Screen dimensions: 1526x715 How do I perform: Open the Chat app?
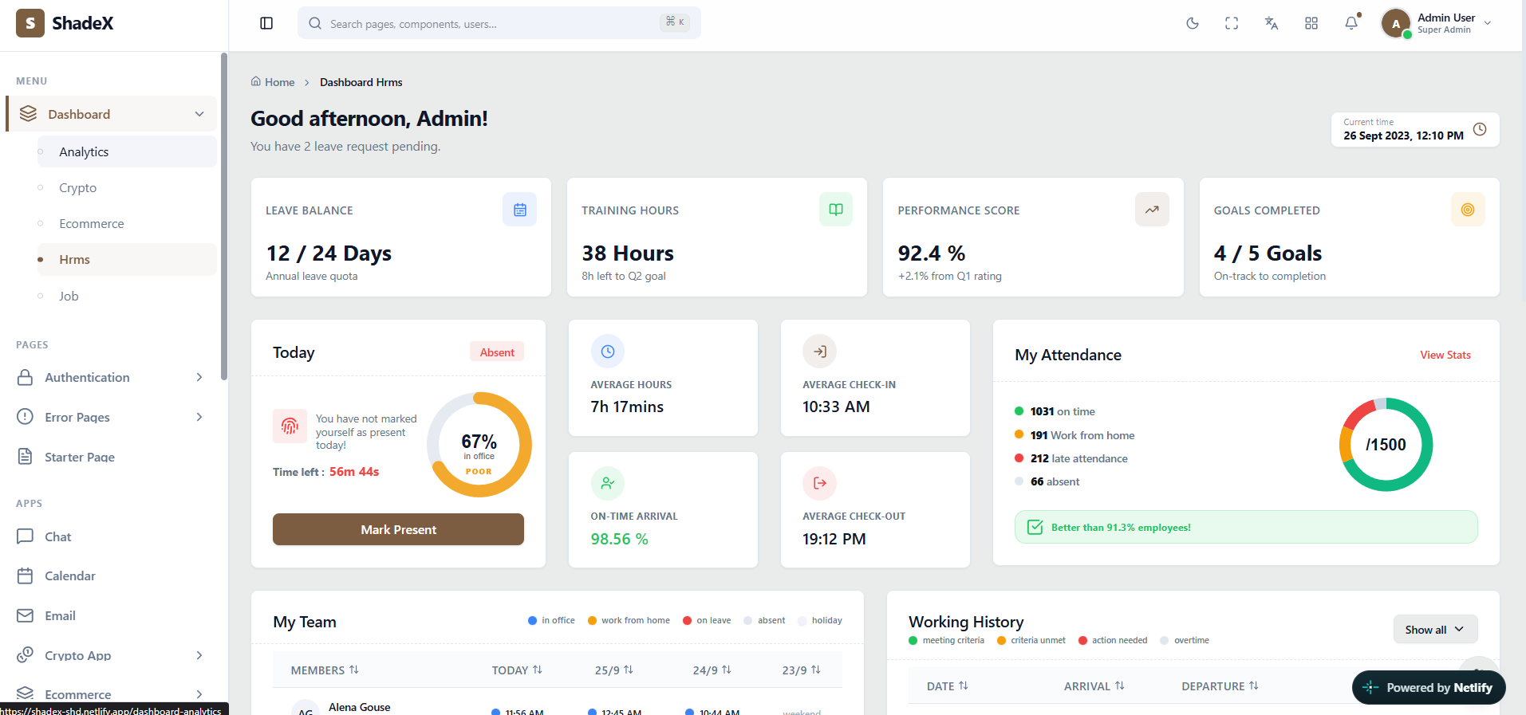coord(112,536)
